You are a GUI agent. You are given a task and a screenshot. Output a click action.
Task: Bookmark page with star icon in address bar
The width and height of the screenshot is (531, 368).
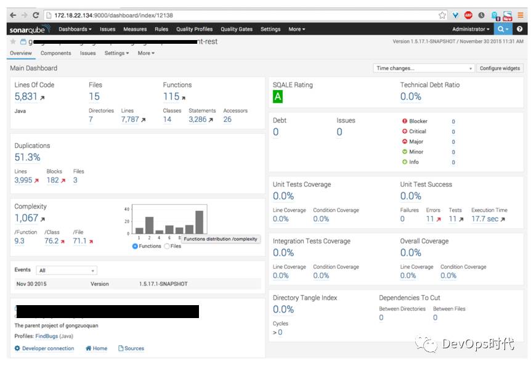click(442, 15)
